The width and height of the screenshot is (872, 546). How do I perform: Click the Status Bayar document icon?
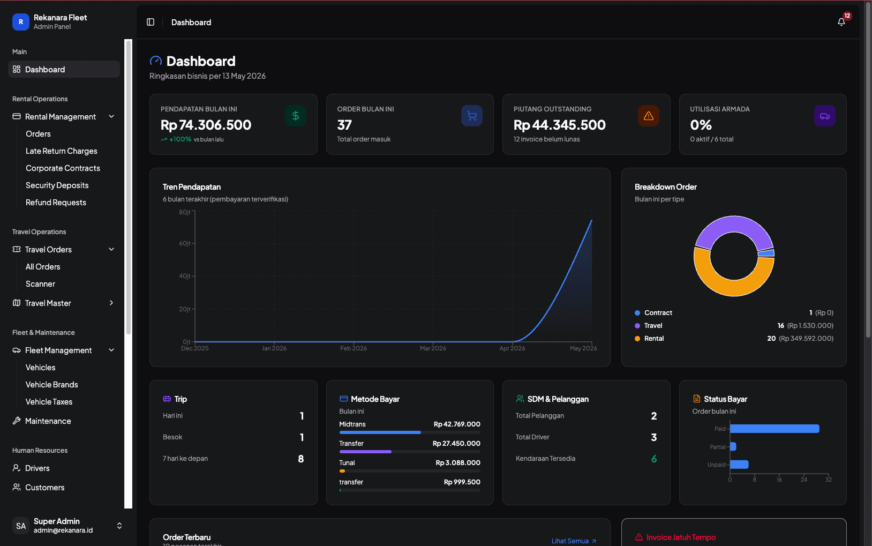(697, 399)
